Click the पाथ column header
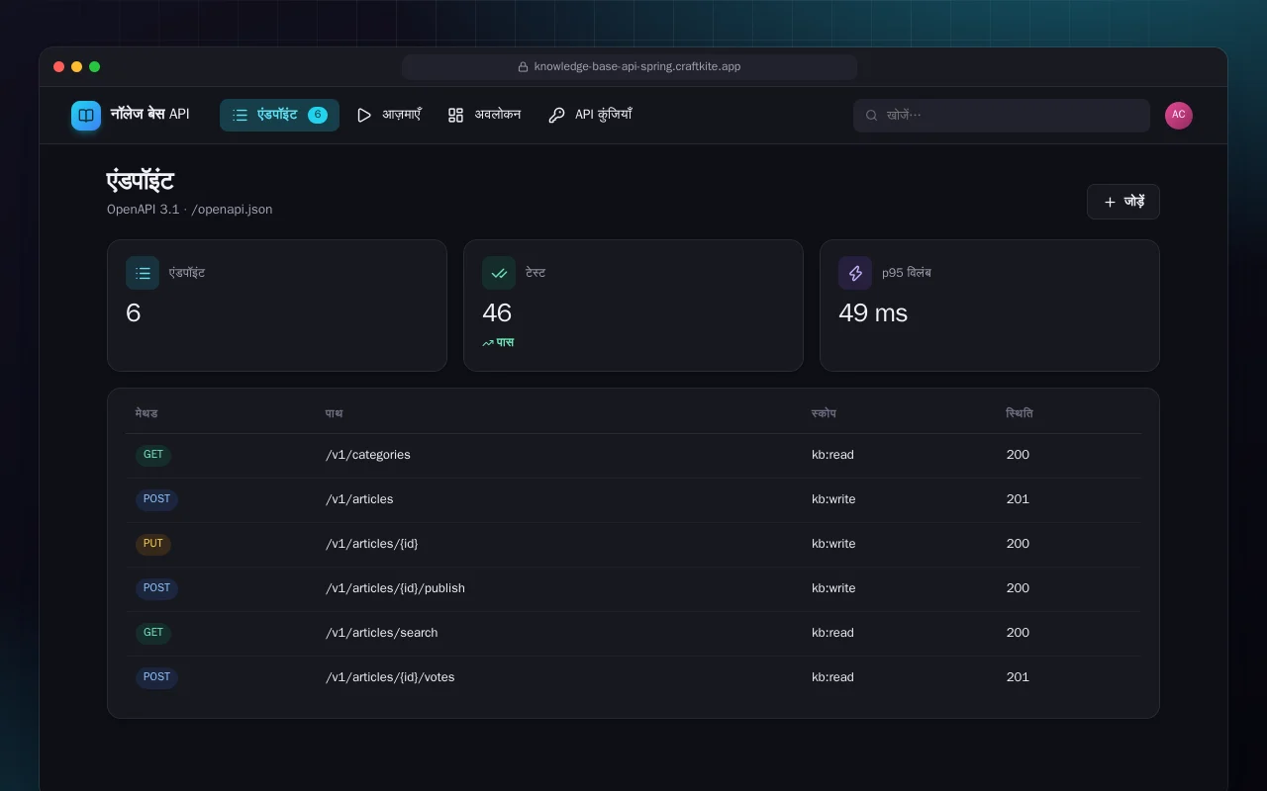Image resolution: width=1267 pixels, height=791 pixels. click(x=335, y=413)
